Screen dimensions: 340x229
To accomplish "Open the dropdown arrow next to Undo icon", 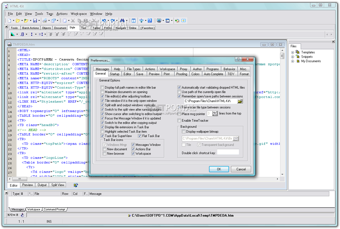I will 108,21.
